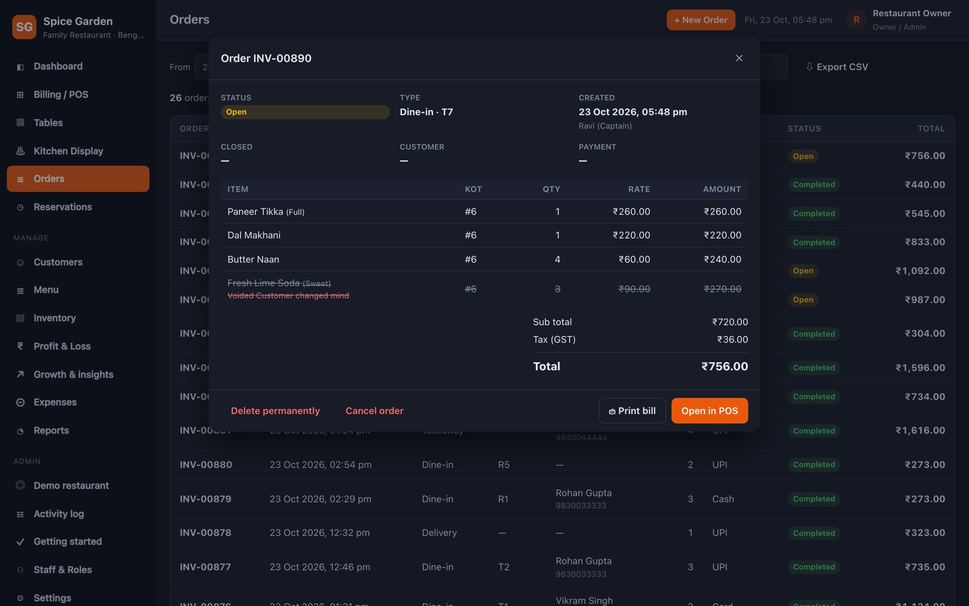969x606 pixels.
Task: Click the Settings gear icon
Action: (20, 598)
